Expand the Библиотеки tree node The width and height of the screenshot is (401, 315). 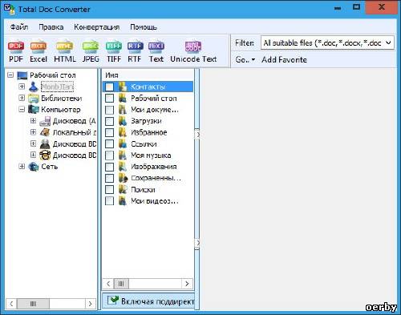[22, 98]
